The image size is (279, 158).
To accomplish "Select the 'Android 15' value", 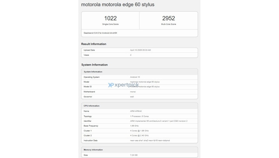I will 135,77.
